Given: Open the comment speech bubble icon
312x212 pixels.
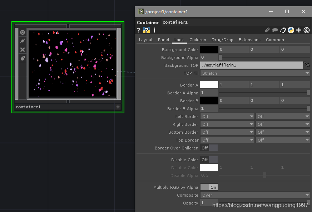Looking at the screenshot, I should 275,30.
